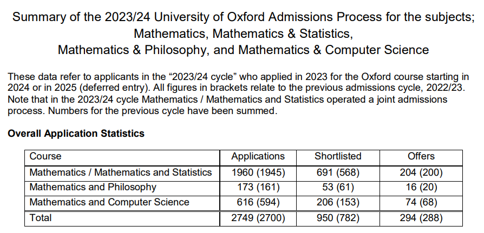Click the "Applications" column header

[258, 156]
